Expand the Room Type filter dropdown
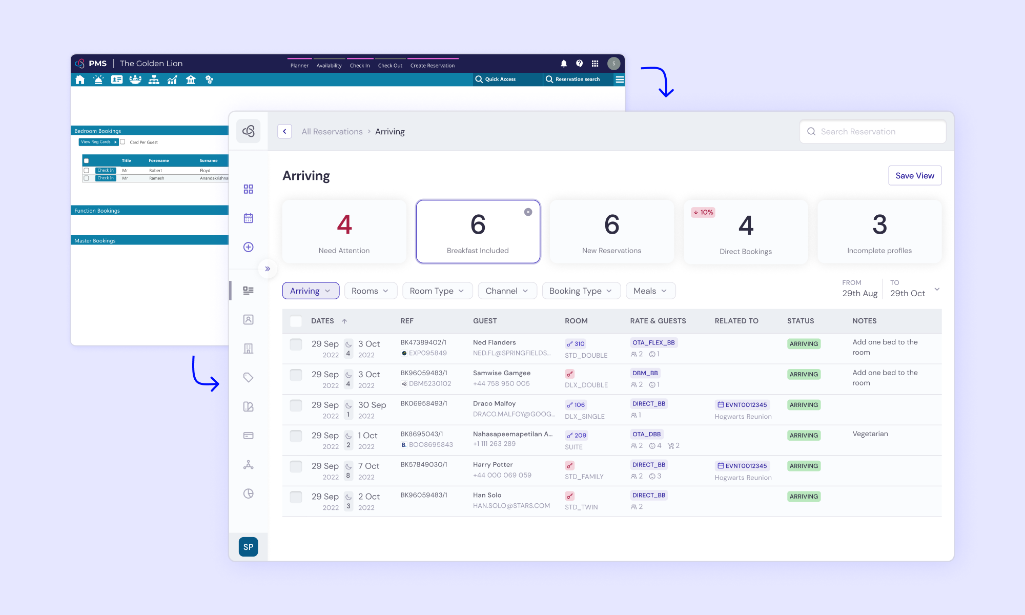 tap(437, 291)
